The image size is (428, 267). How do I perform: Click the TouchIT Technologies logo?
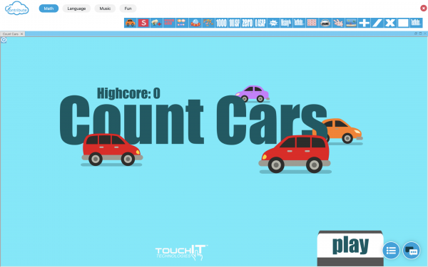[181, 253]
